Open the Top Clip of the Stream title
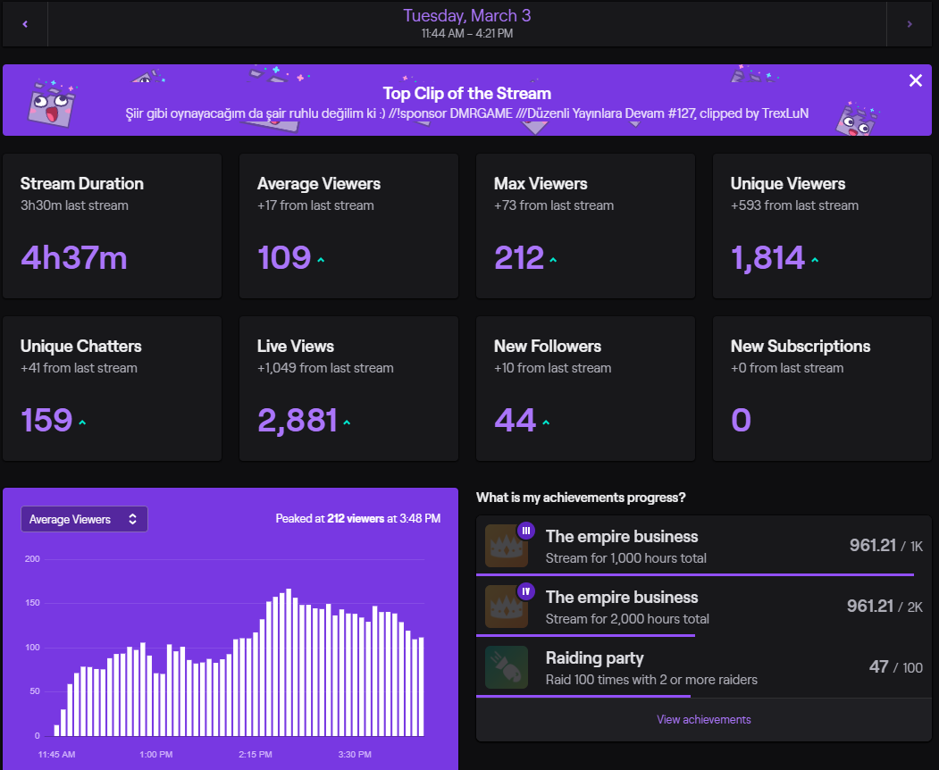Image resolution: width=939 pixels, height=770 pixels. [466, 94]
